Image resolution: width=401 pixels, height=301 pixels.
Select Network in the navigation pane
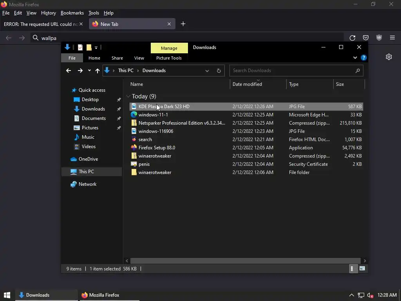pyautogui.click(x=83, y=184)
